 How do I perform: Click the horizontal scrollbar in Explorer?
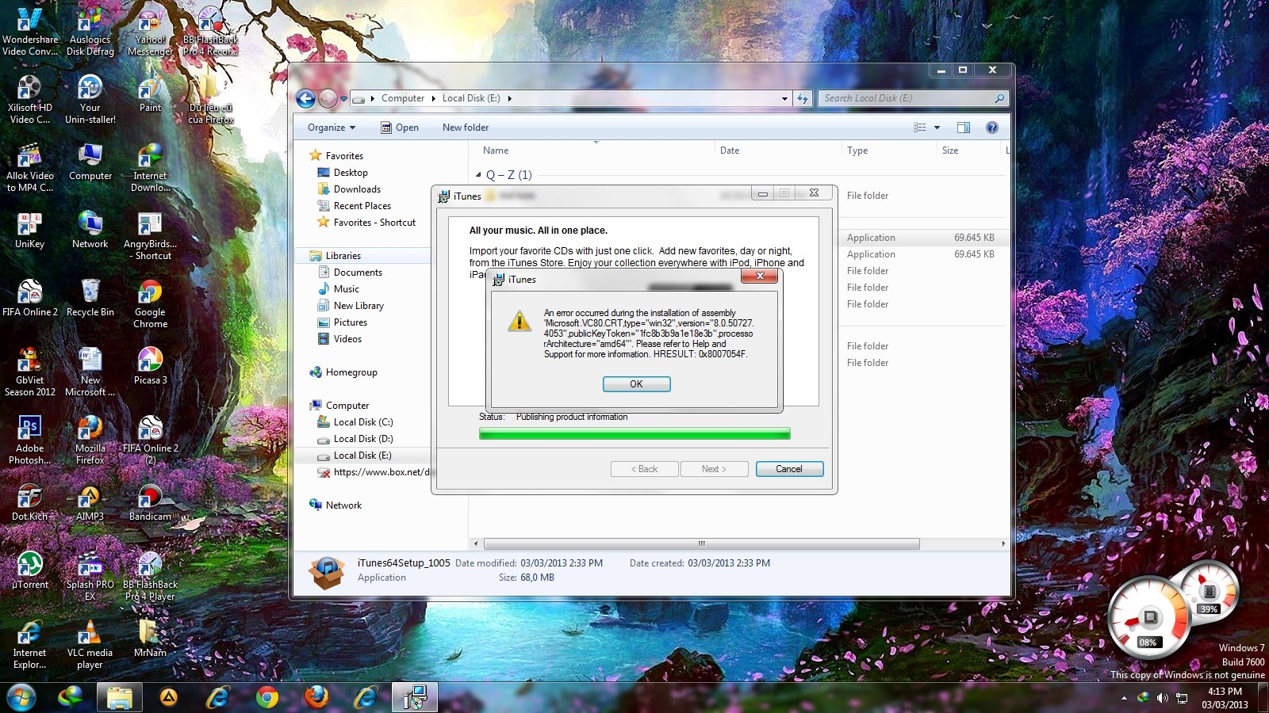point(701,543)
